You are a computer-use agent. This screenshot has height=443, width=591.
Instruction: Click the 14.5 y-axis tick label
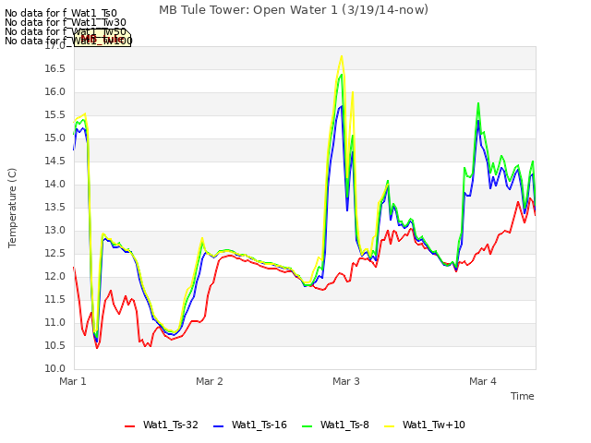coord(55,162)
